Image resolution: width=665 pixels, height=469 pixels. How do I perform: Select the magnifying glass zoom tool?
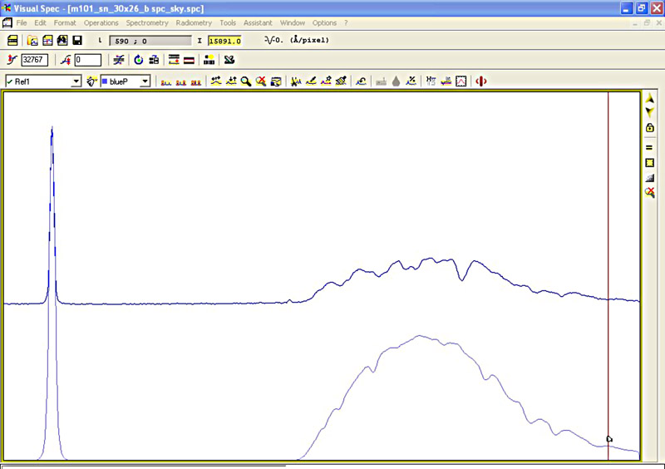click(x=246, y=81)
